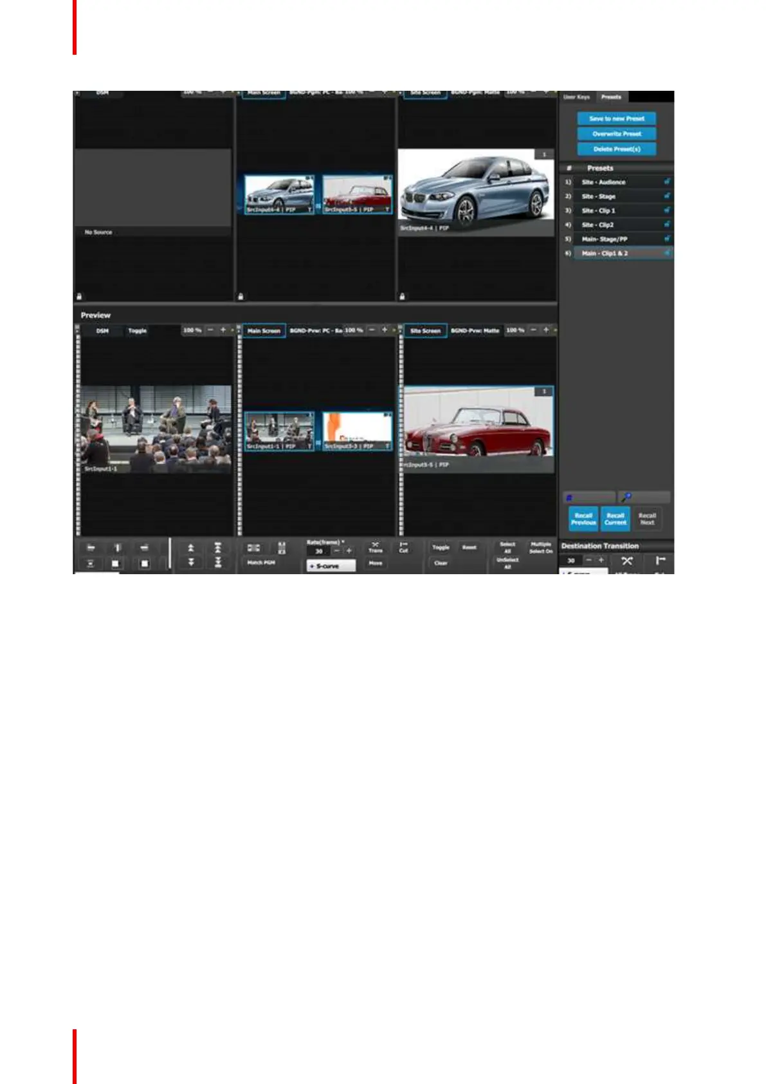This screenshot has width=766, height=1084.
Task: Click the Clear button
Action: click(441, 563)
